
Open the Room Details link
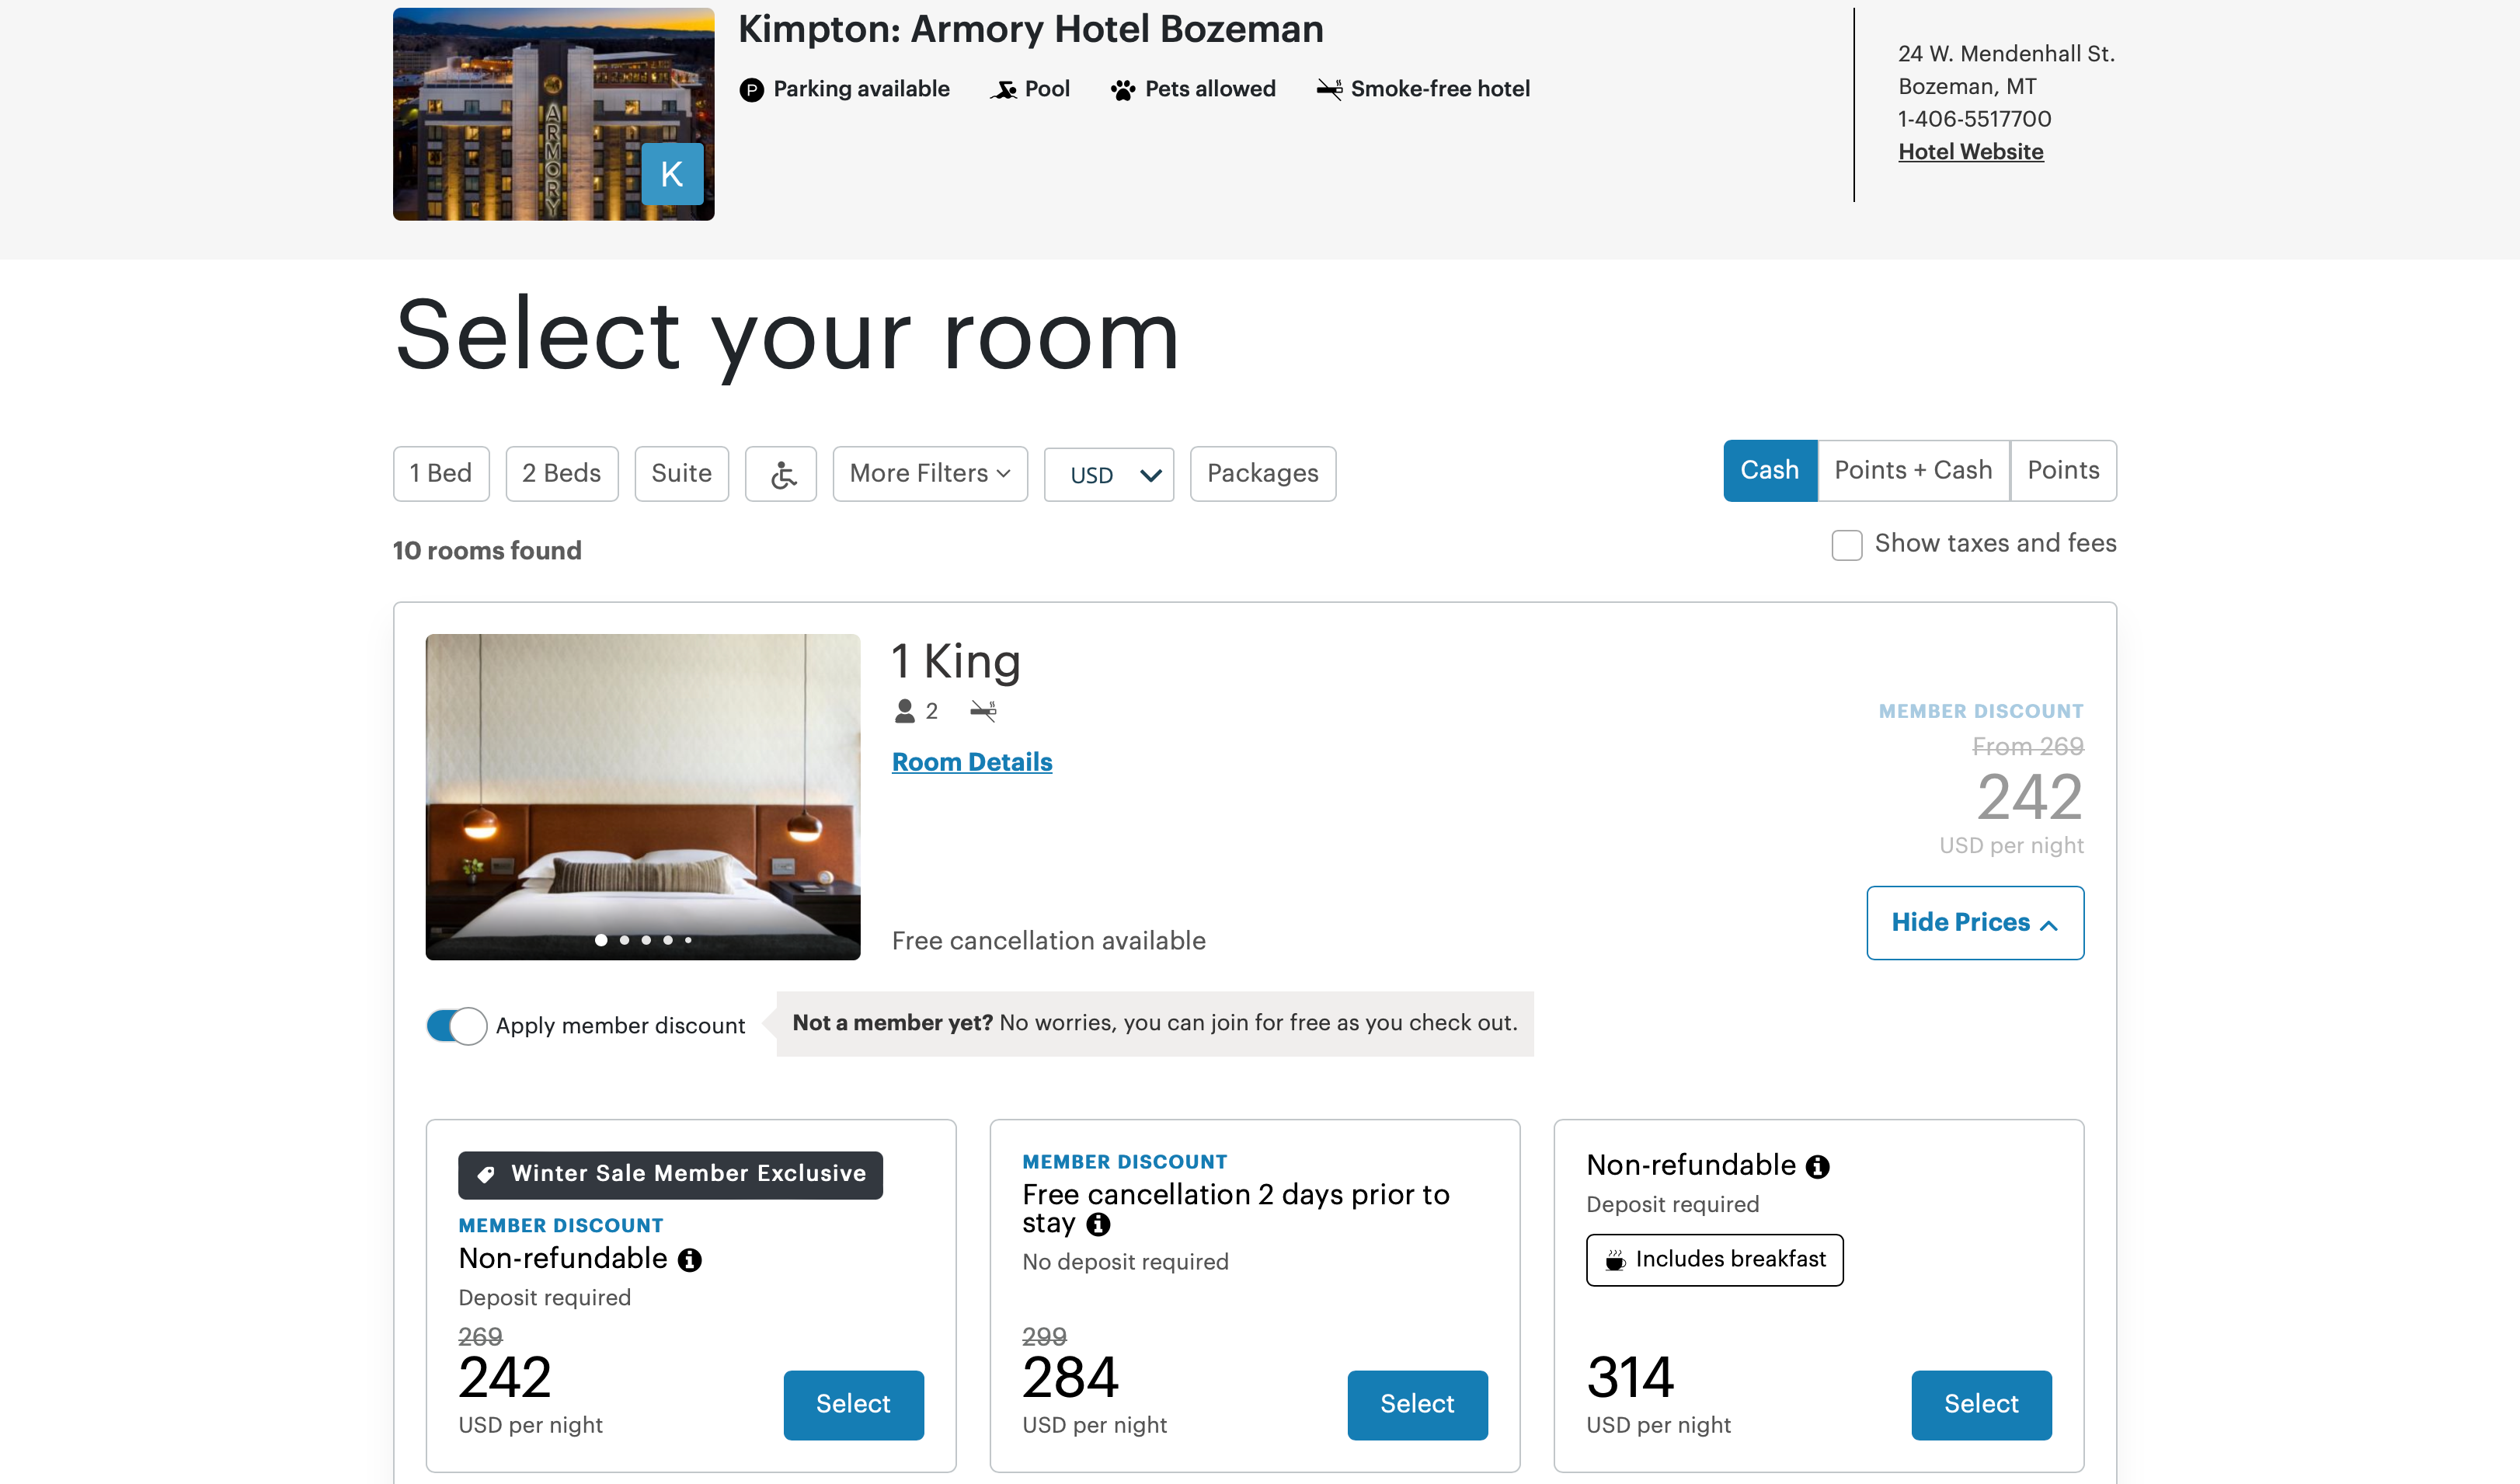click(972, 762)
